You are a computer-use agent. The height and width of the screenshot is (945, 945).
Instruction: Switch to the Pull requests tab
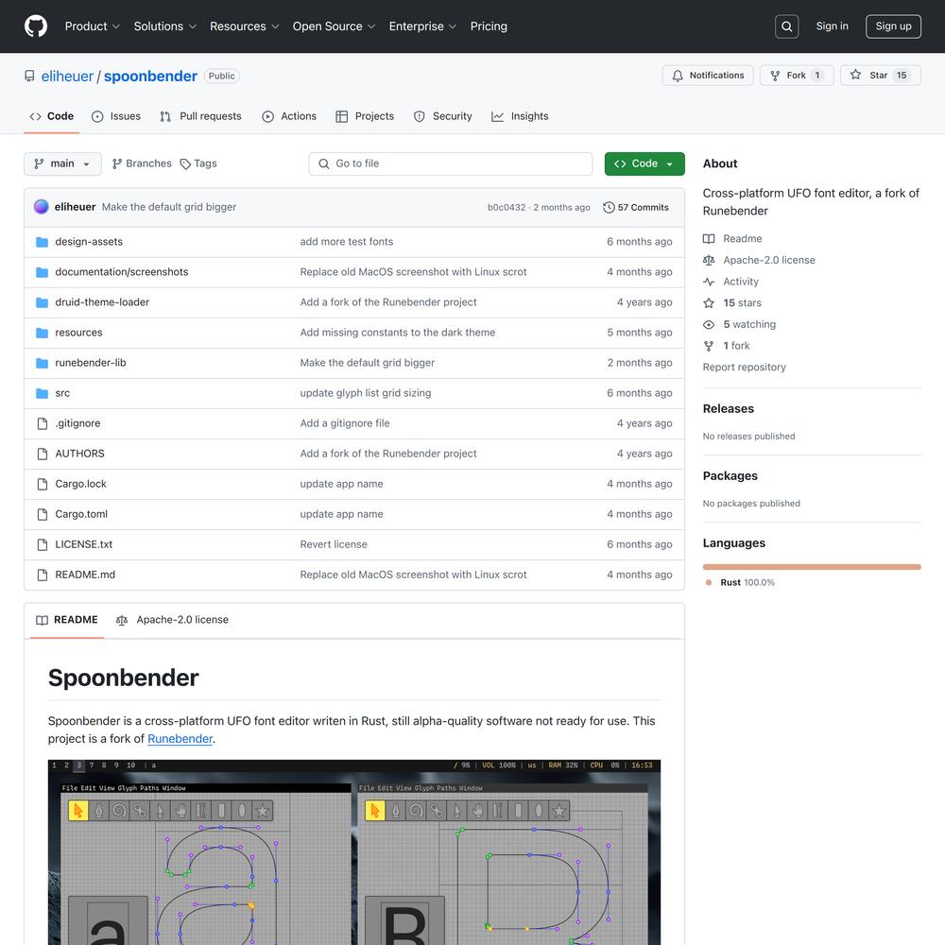pos(200,116)
